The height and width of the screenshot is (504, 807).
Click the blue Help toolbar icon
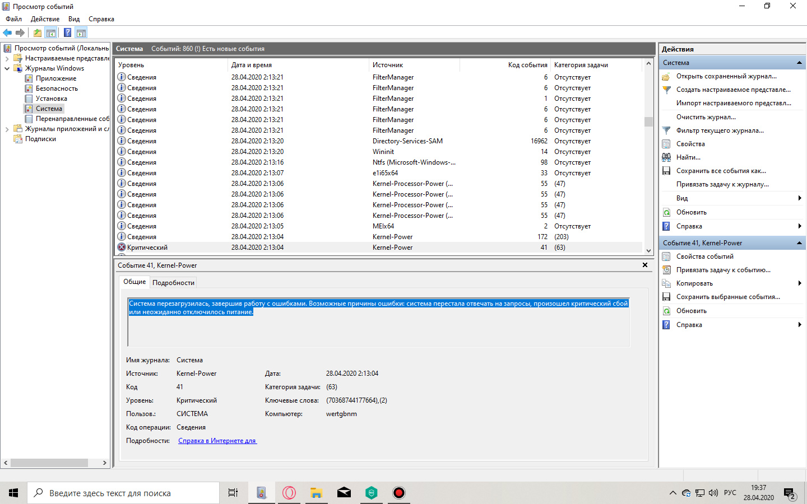click(67, 32)
